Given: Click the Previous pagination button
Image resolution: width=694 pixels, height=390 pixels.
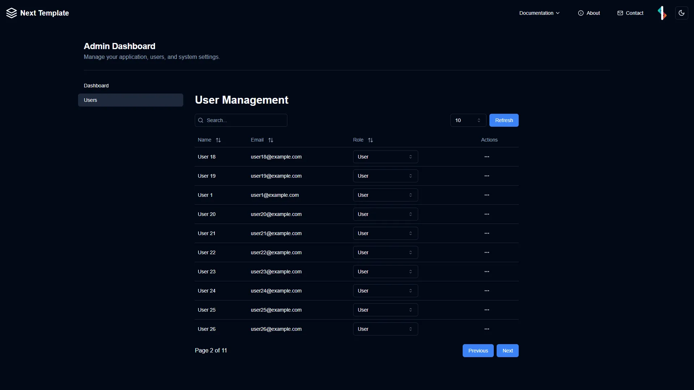Looking at the screenshot, I should [478, 350].
